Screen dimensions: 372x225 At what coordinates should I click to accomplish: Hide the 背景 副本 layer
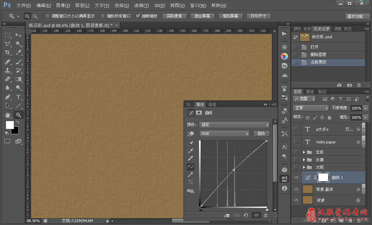296,189
